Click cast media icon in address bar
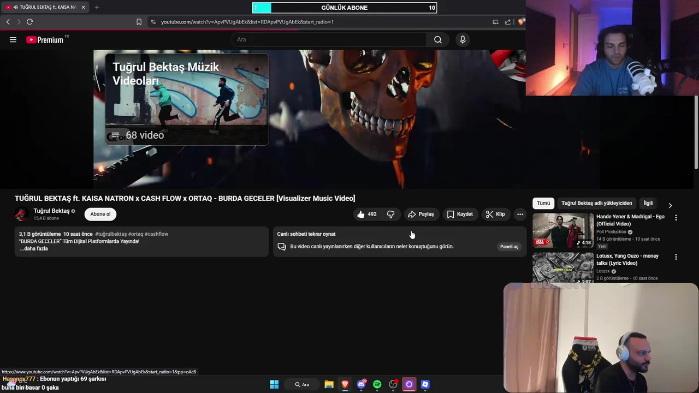The image size is (699, 393). 495,22
